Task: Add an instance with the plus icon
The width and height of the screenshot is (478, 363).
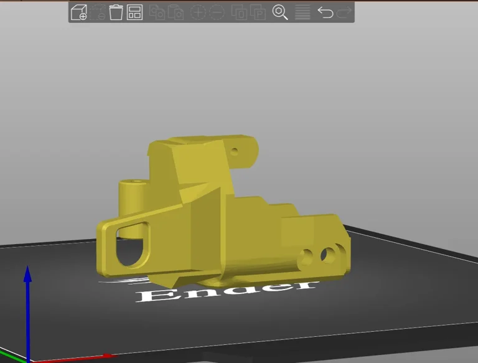Action: (x=198, y=12)
